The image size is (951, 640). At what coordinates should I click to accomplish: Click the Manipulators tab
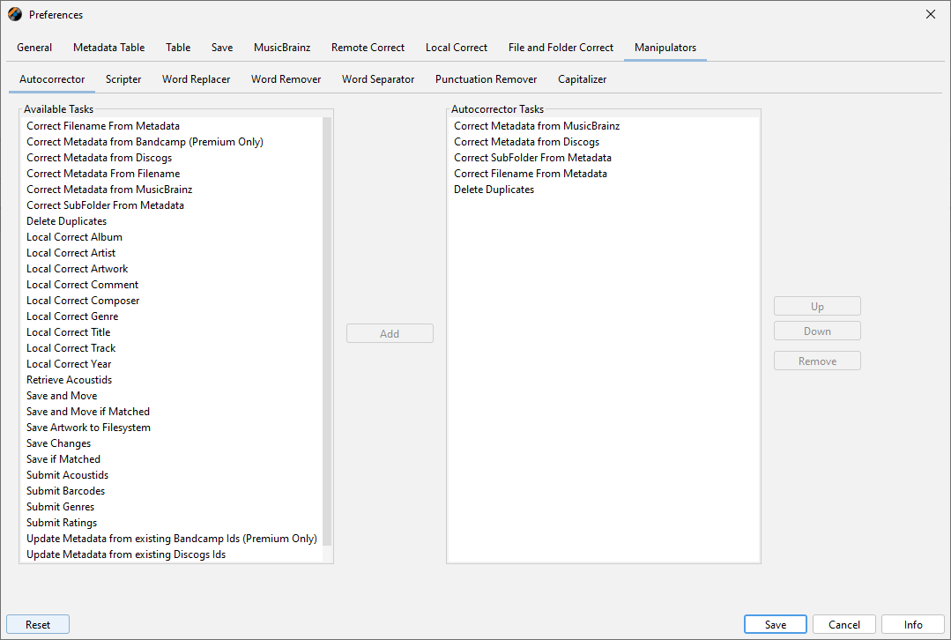pos(665,48)
